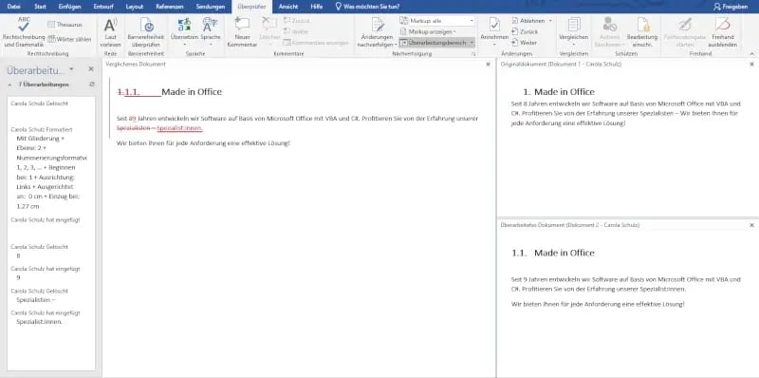The height and width of the screenshot is (378, 759).
Task: Open the Markup anzeigen dropdown
Action: 428,31
